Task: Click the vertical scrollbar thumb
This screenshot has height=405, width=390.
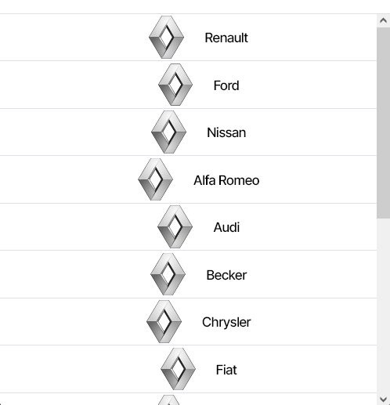Action: coord(383,123)
